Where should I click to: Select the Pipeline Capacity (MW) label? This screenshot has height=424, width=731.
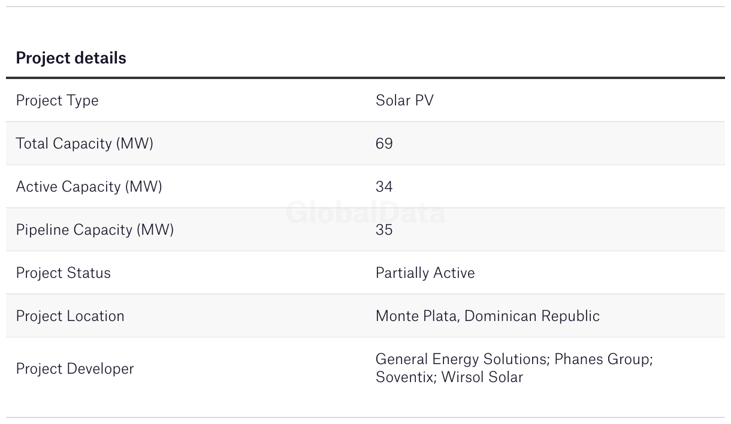[x=95, y=230]
